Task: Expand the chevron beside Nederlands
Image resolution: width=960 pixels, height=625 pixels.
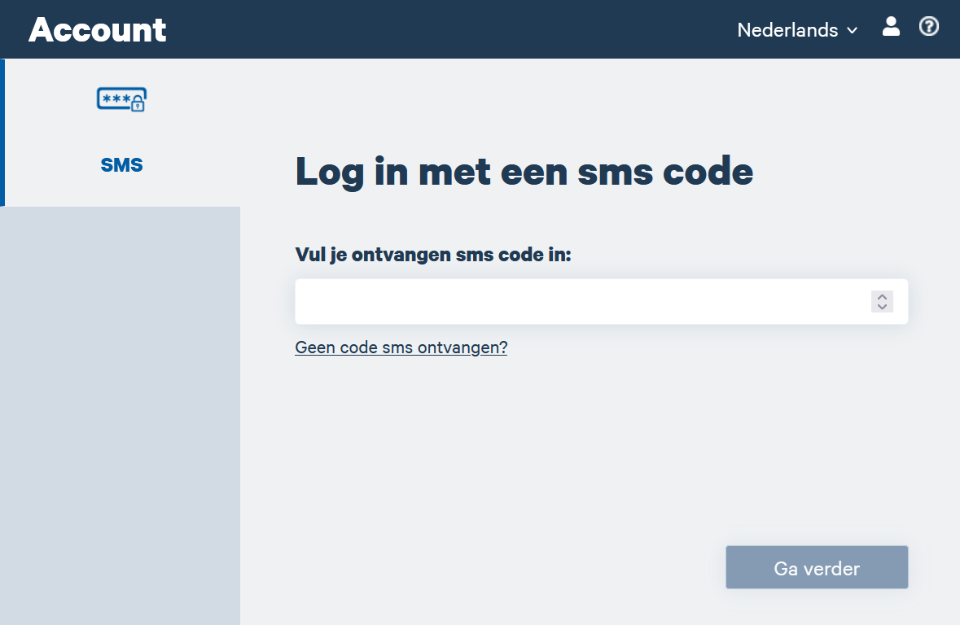Action: pyautogui.click(x=853, y=31)
